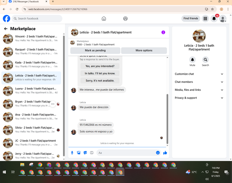Open the Chrome three-dot menu
This screenshot has height=183, width=232.
[228, 9]
